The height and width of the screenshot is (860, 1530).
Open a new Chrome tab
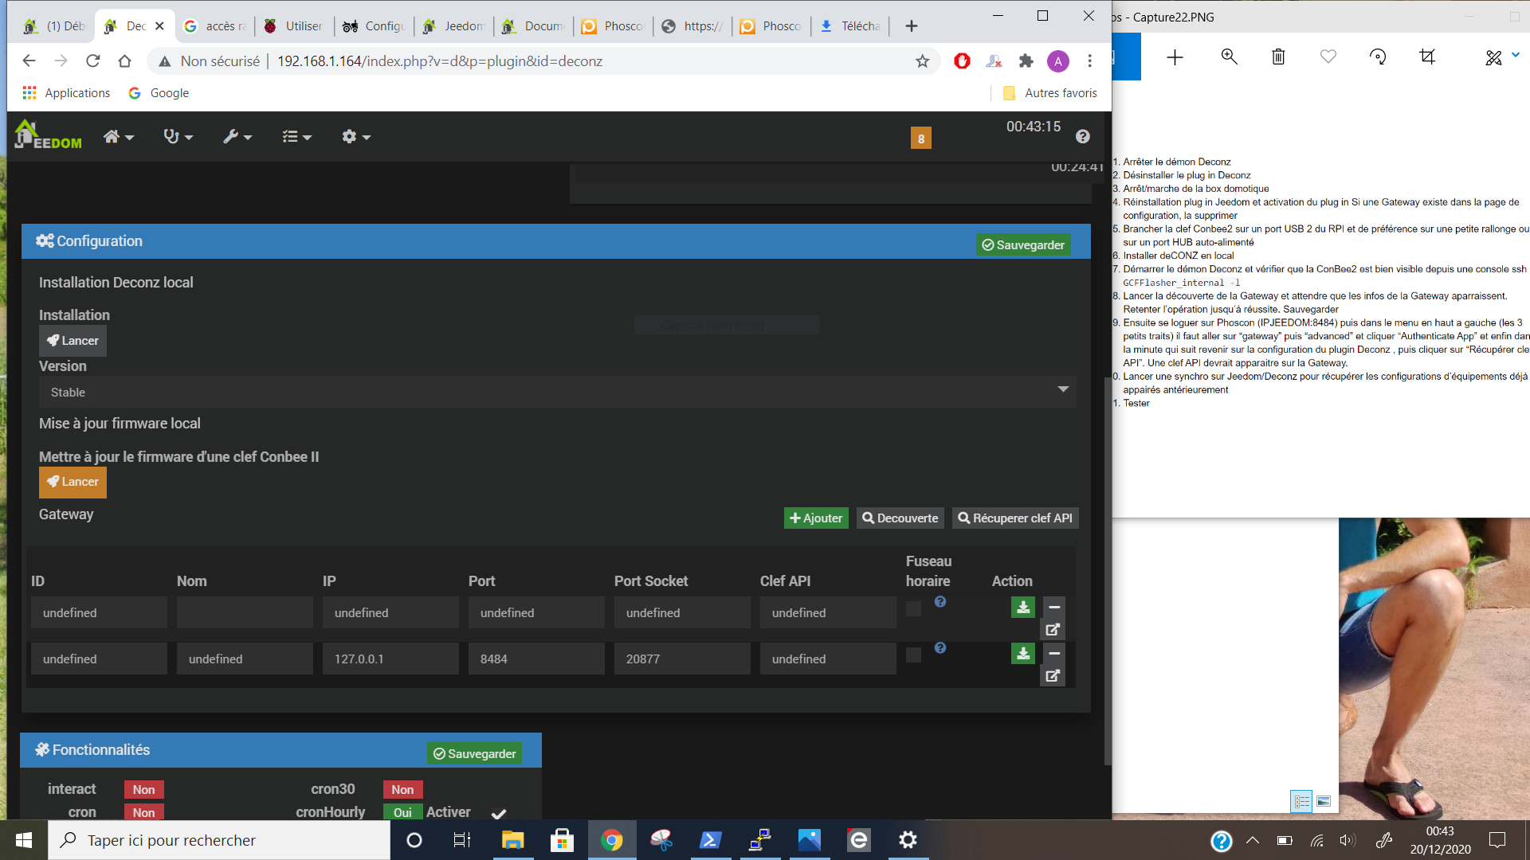click(912, 26)
